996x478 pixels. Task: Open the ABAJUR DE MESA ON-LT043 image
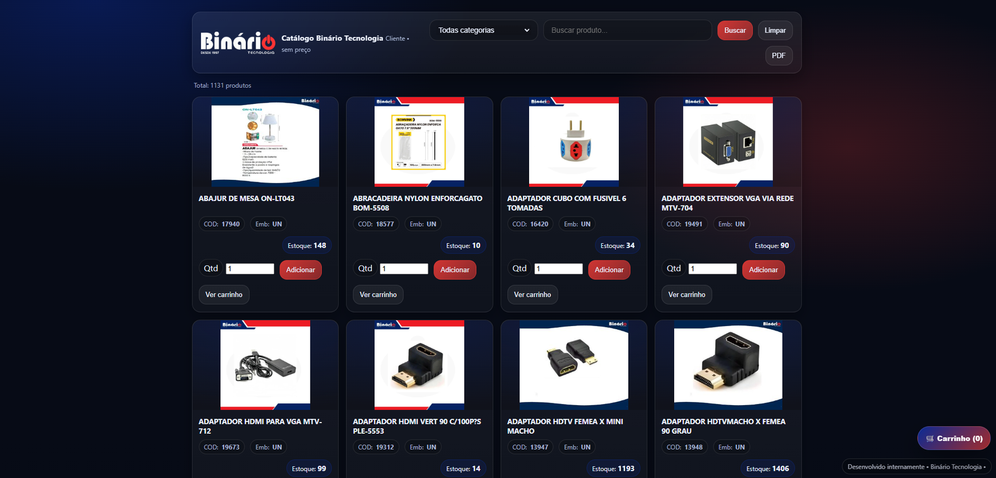point(265,142)
